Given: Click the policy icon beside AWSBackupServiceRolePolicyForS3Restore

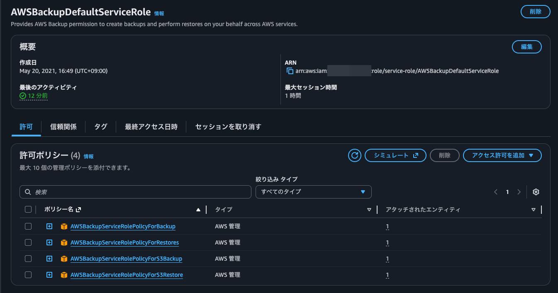Looking at the screenshot, I should 64,274.
